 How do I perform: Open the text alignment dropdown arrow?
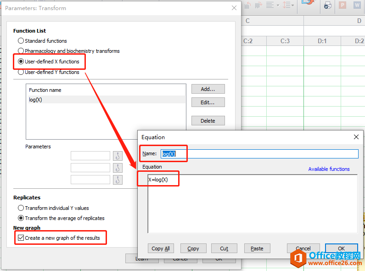click(x=278, y=6)
